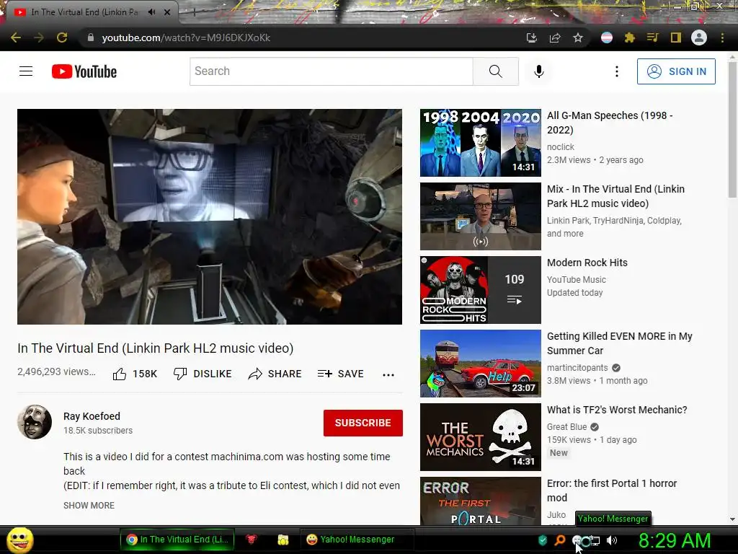Image resolution: width=738 pixels, height=554 pixels.
Task: Click the yellow folder icon on taskbar
Action: pos(283,540)
